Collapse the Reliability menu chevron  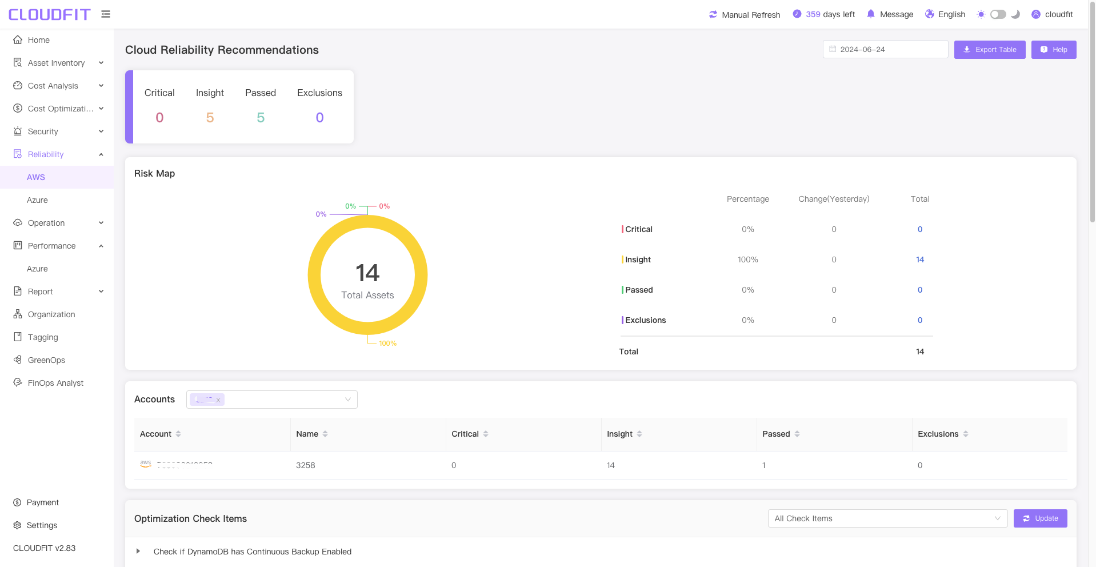pos(101,154)
